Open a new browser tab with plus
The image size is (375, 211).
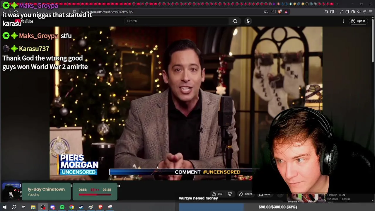pyautogui.click(x=337, y=4)
